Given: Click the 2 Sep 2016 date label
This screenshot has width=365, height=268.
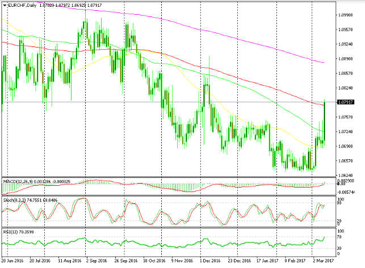Looking at the screenshot, I should [97, 263].
